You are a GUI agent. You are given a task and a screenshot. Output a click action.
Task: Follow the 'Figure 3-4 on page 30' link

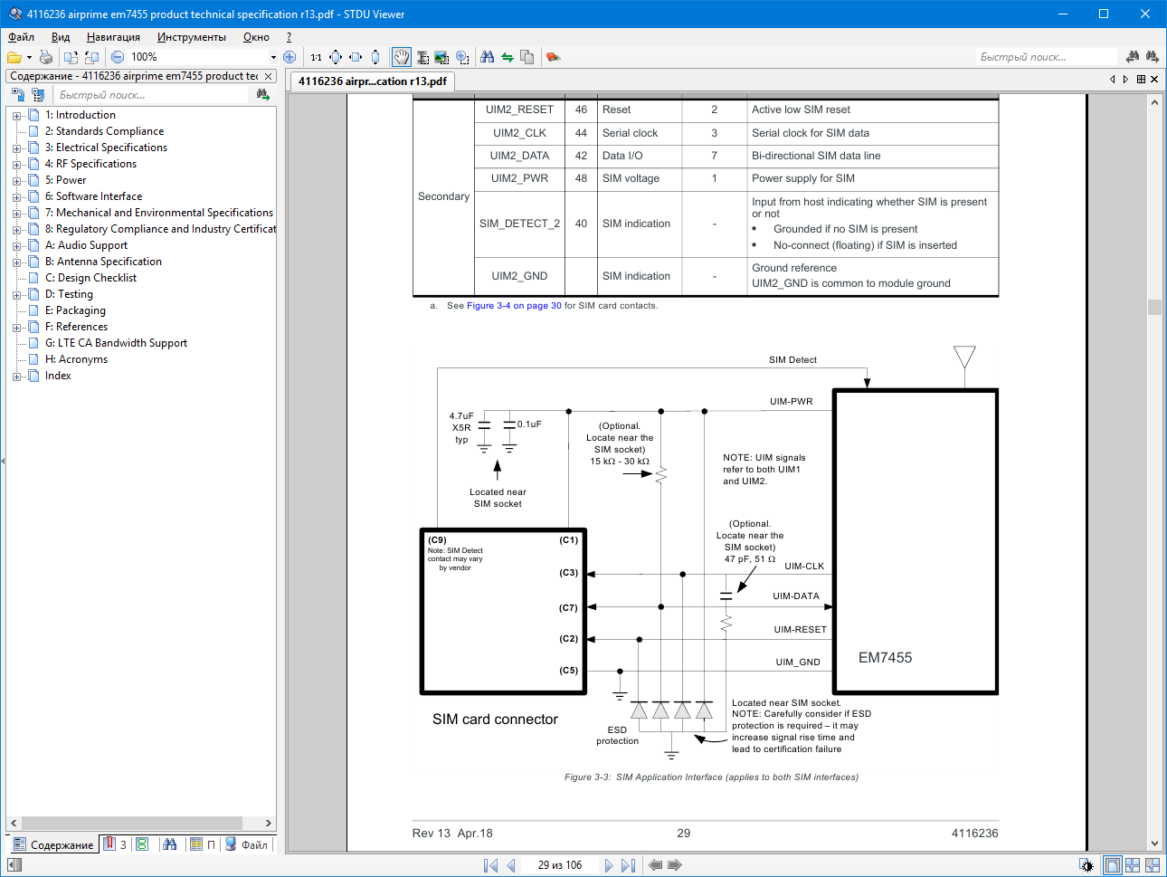514,306
